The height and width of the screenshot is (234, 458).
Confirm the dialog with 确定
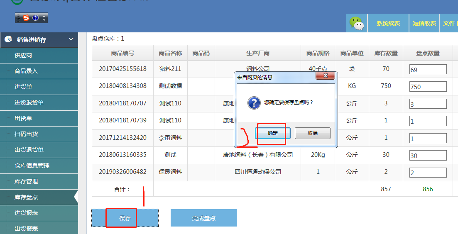(x=272, y=133)
